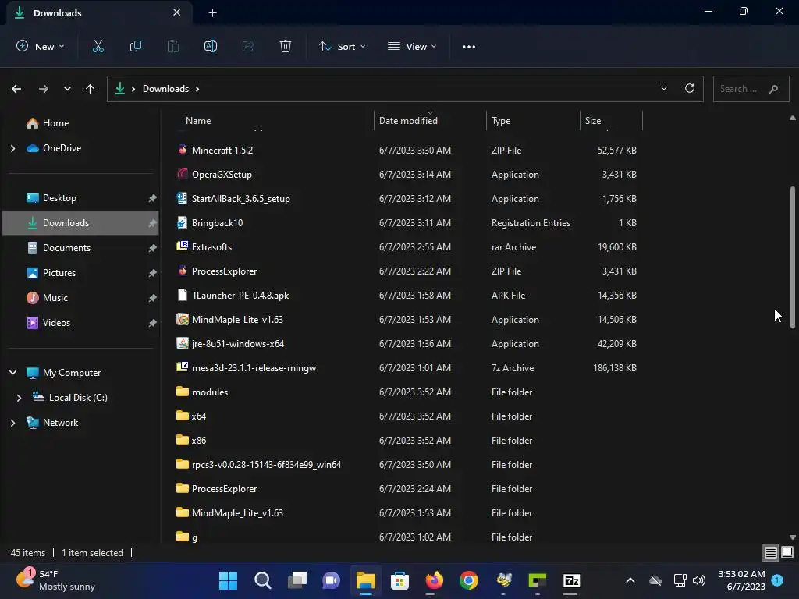This screenshot has width=799, height=599.
Task: Select the OperaGXSetup file icon
Action: coord(182,174)
